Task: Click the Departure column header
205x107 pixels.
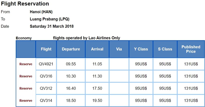Action: [x=71, y=49]
